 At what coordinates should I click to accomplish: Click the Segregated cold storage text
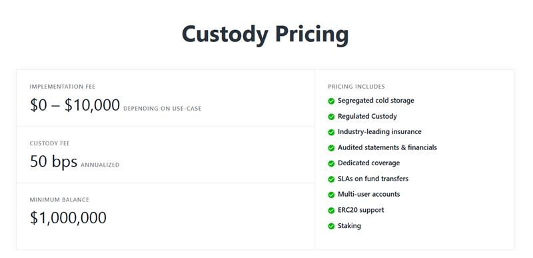(376, 101)
